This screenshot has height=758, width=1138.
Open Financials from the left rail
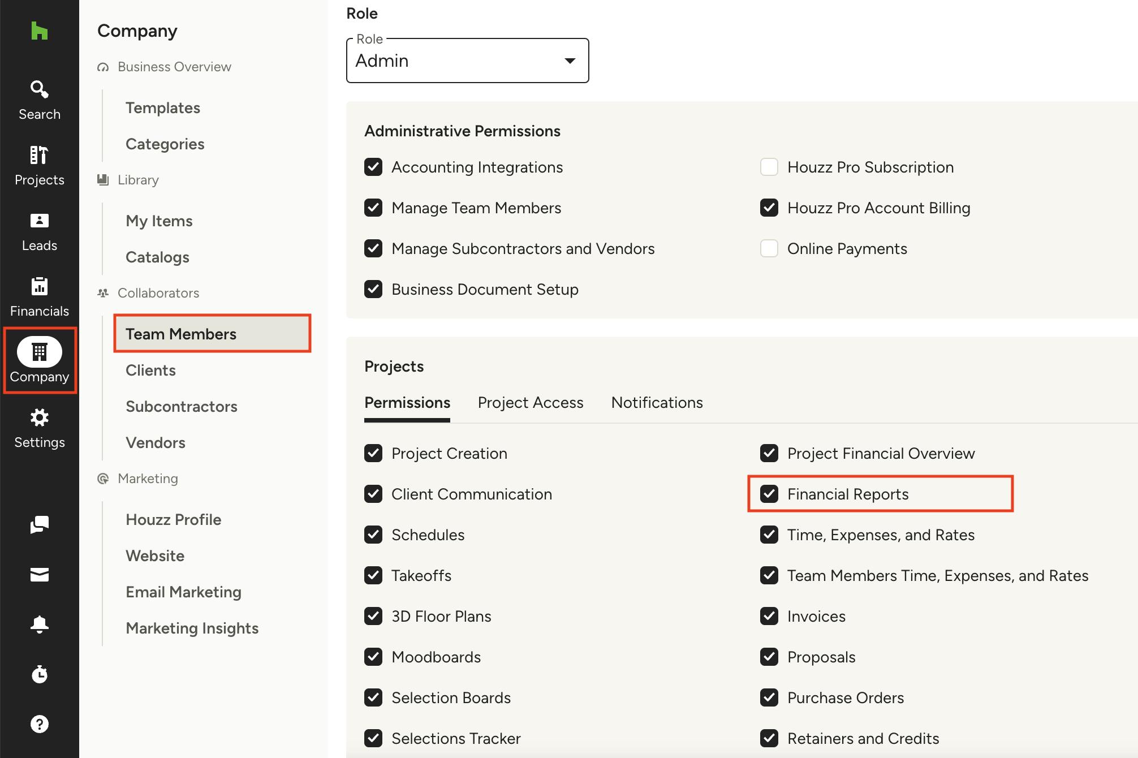[39, 297]
